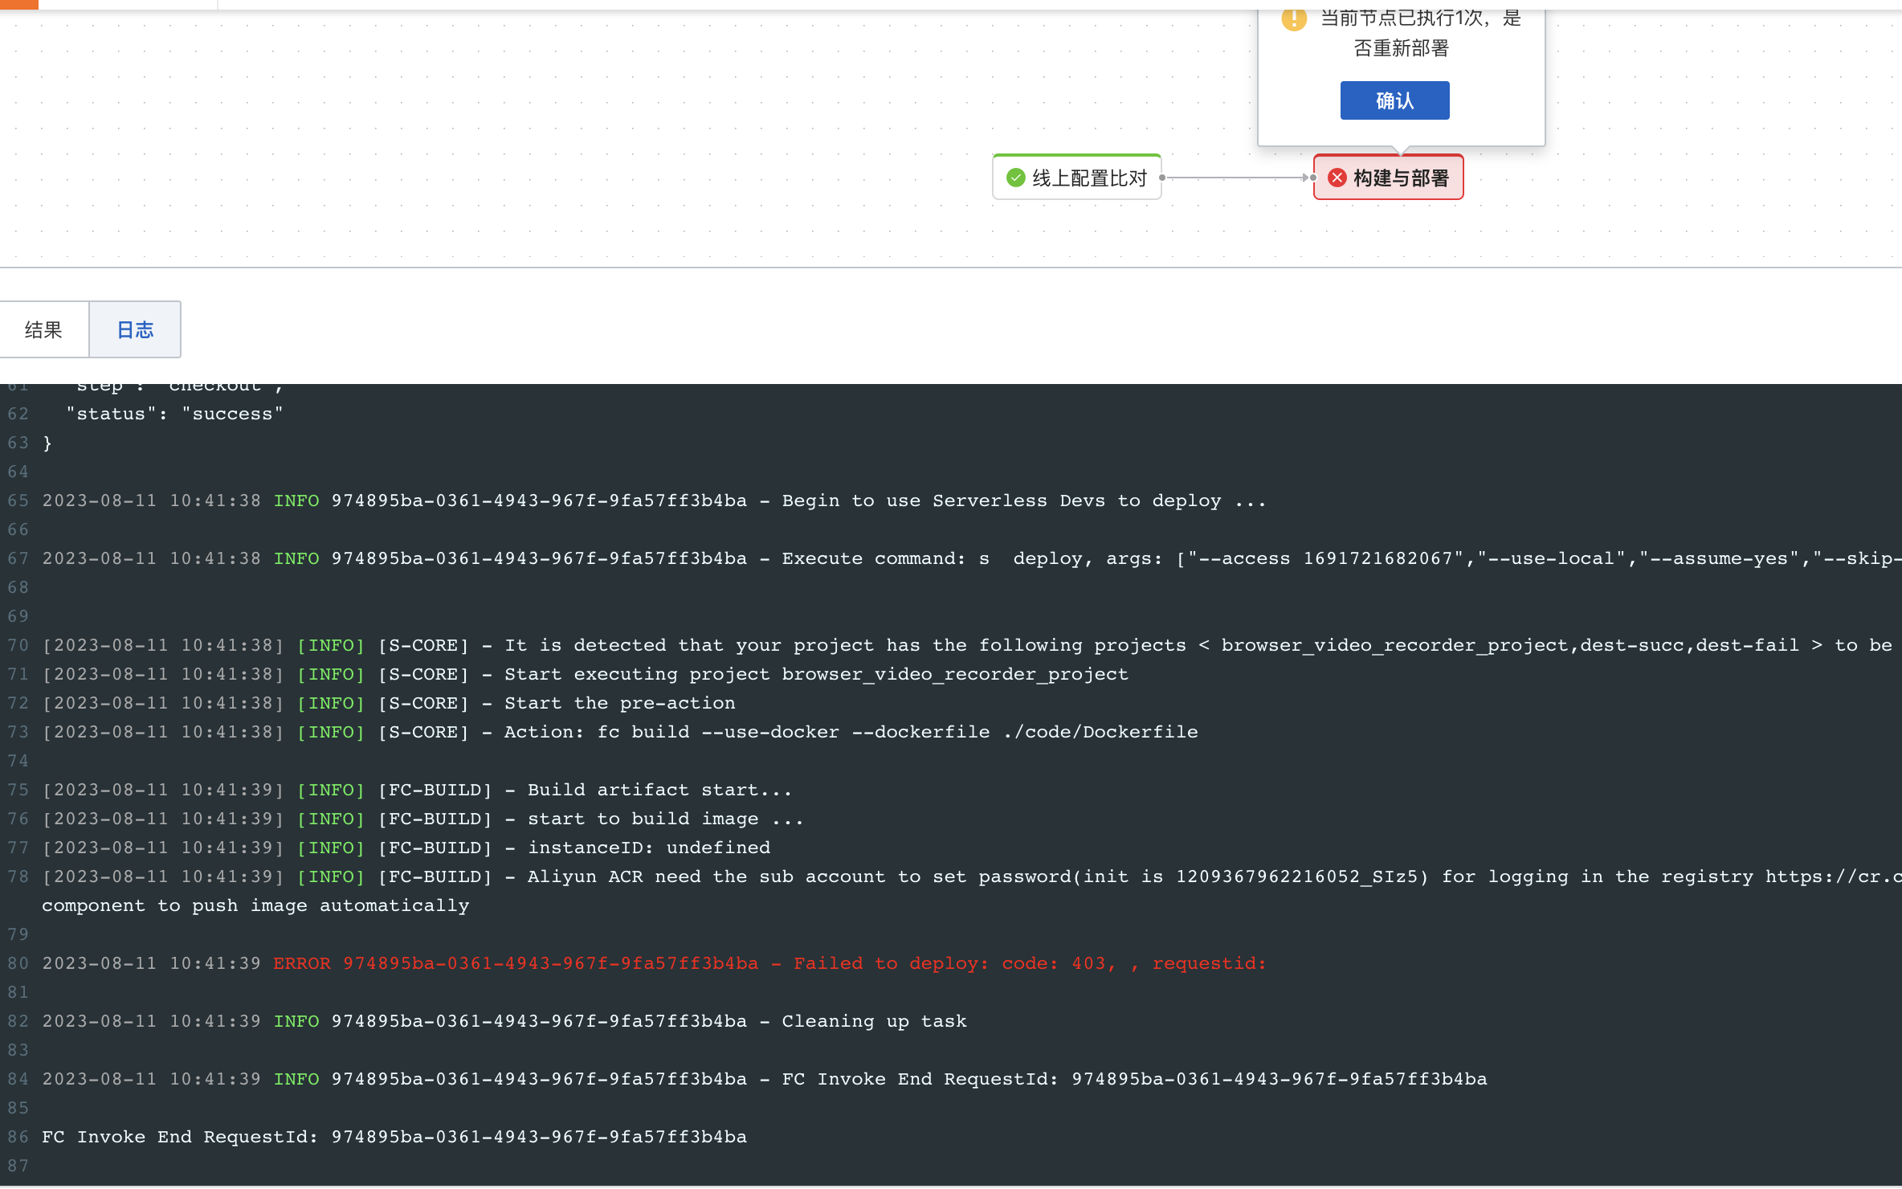Click the 'Build artifact start...' log line
The image size is (1902, 1189).
417,790
